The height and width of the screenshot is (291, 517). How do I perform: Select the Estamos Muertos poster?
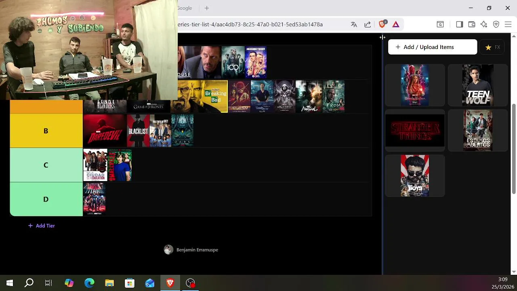click(x=478, y=131)
